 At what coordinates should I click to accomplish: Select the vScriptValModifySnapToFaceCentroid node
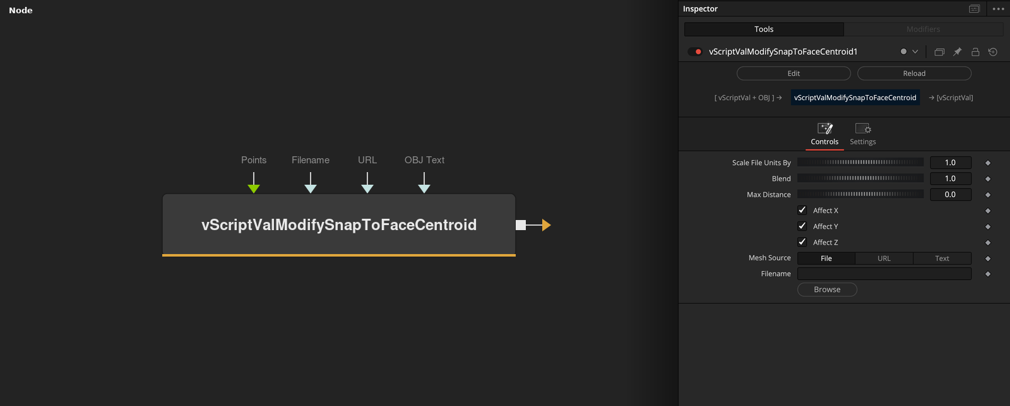click(x=339, y=224)
